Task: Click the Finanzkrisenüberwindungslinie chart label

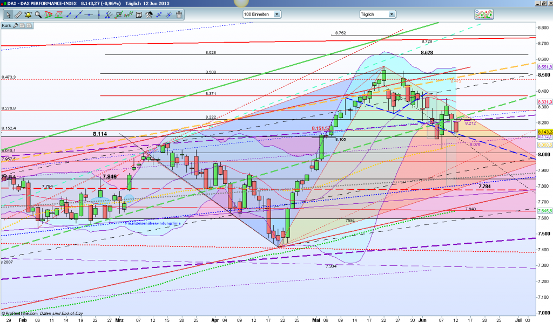Action: (153, 223)
